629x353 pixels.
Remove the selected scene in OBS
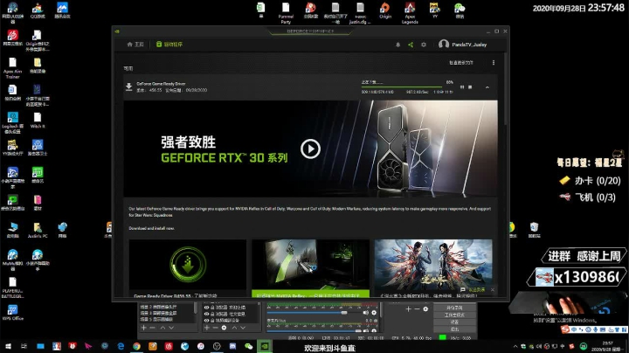tap(152, 328)
